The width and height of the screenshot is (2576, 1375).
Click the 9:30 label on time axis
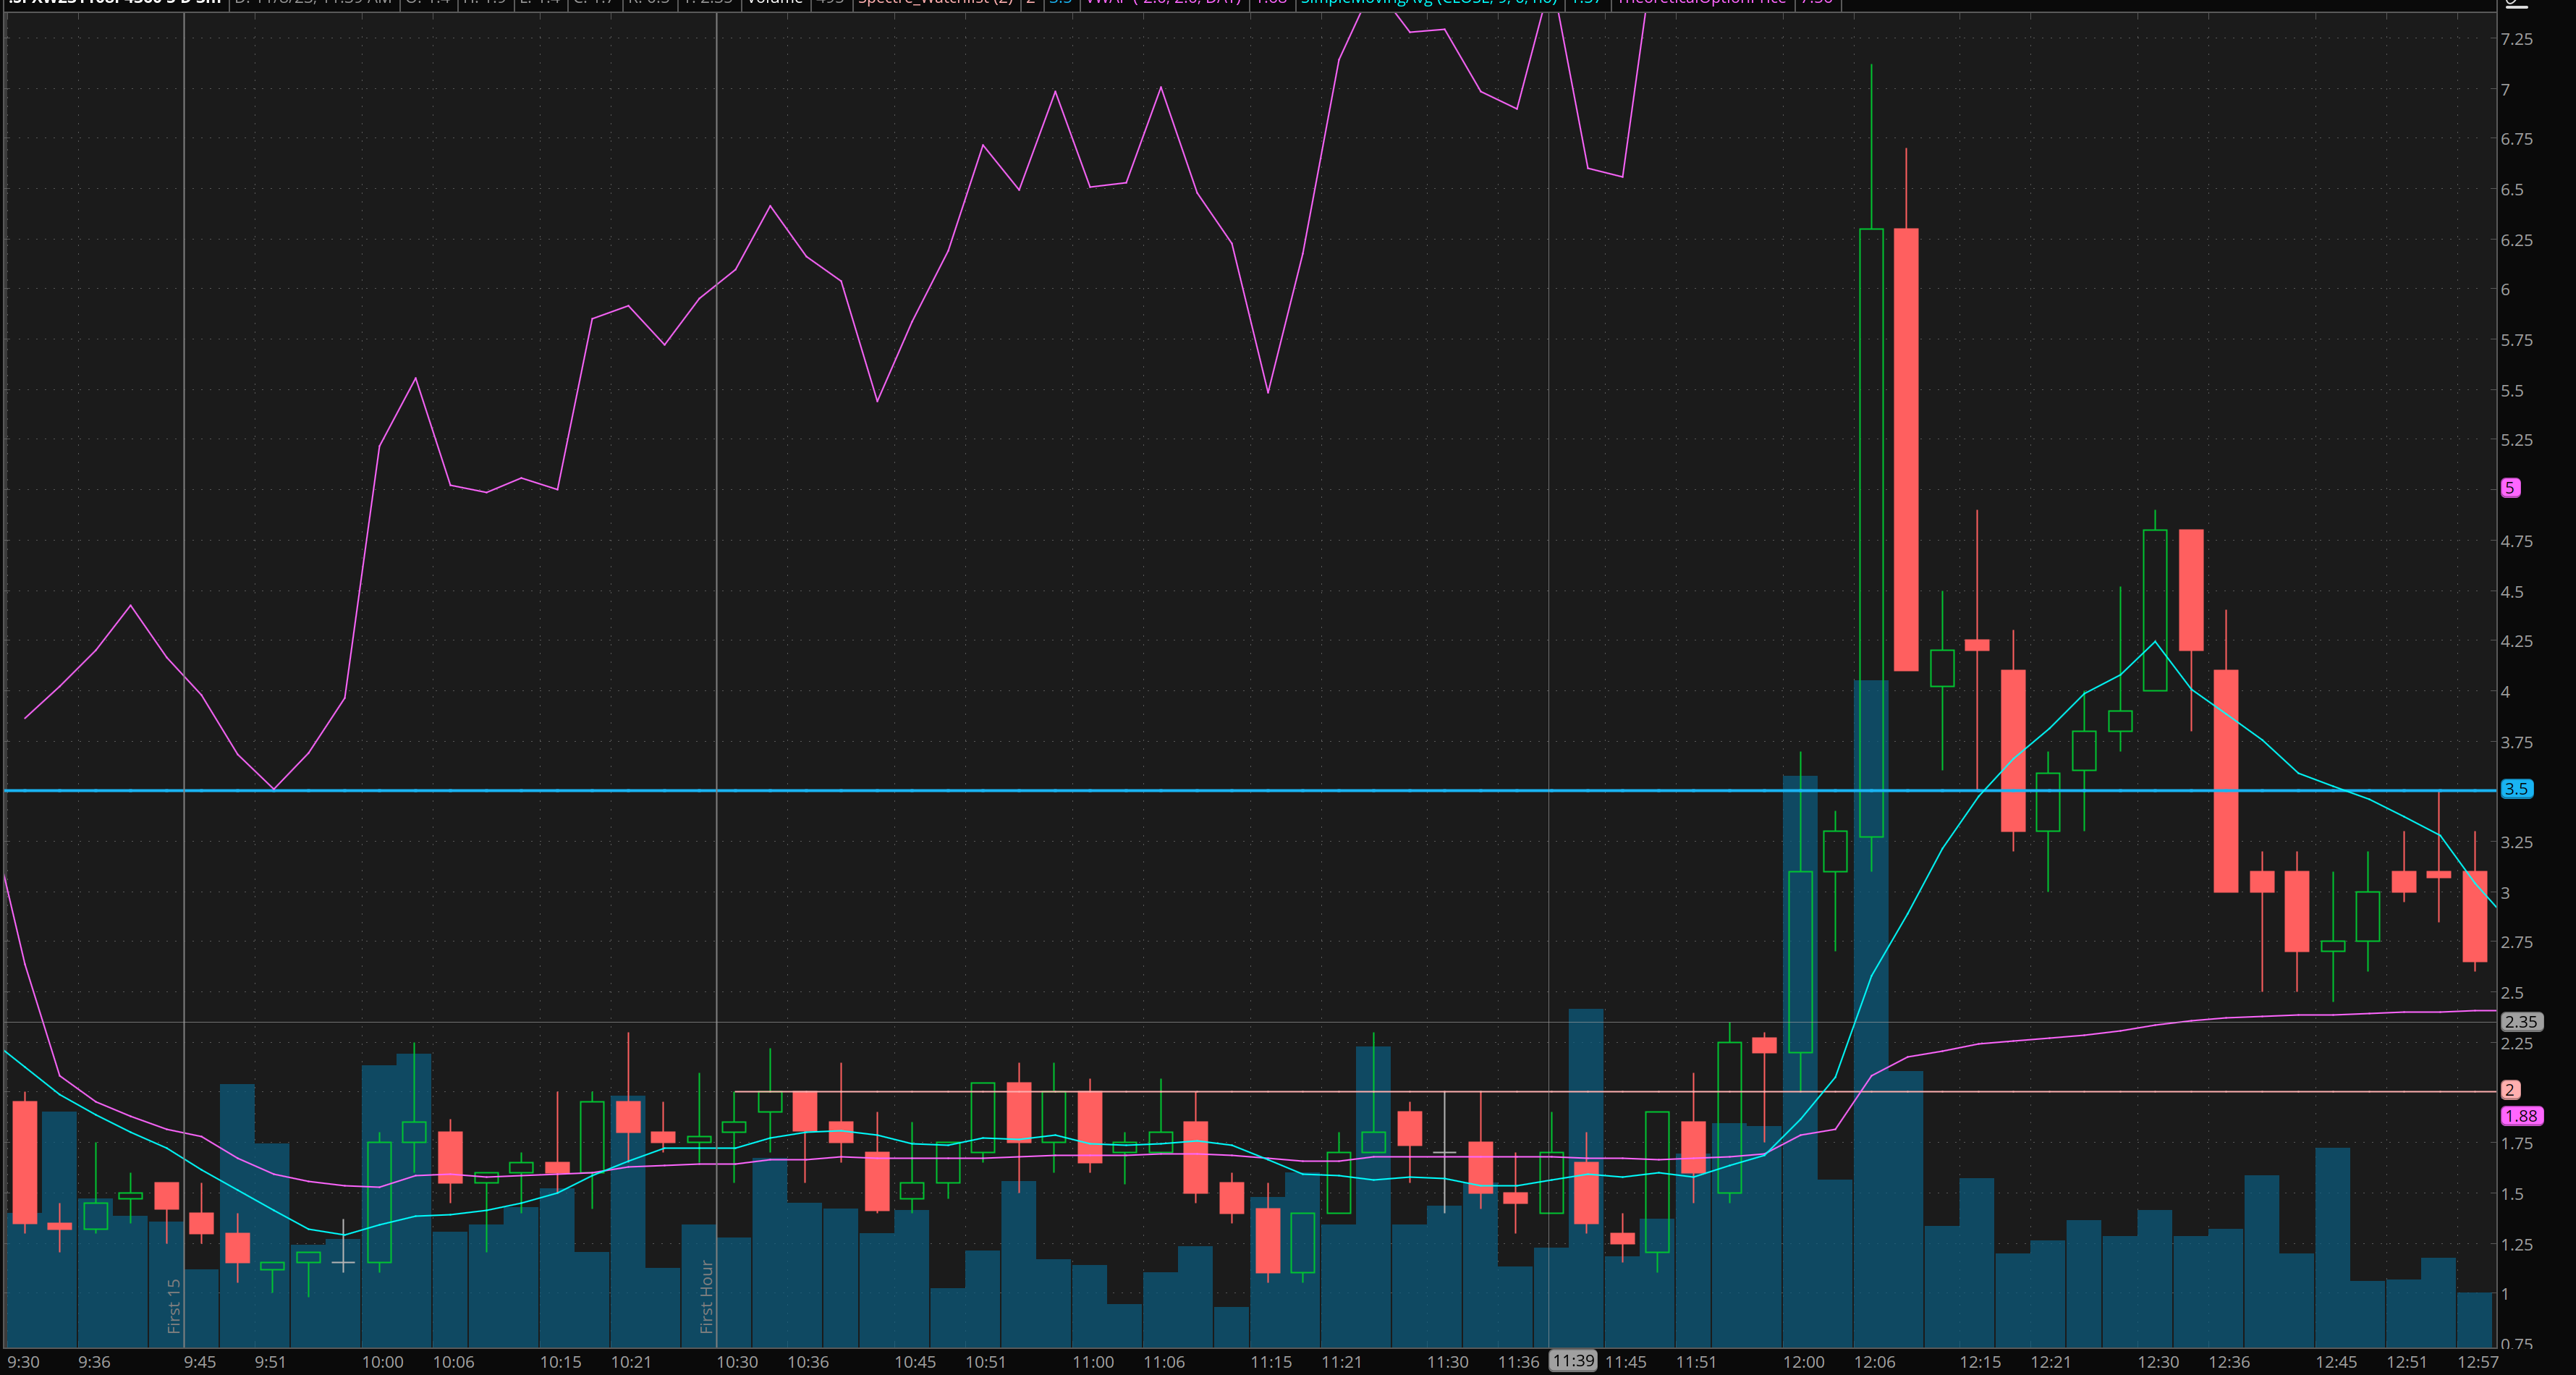pyautogui.click(x=23, y=1362)
